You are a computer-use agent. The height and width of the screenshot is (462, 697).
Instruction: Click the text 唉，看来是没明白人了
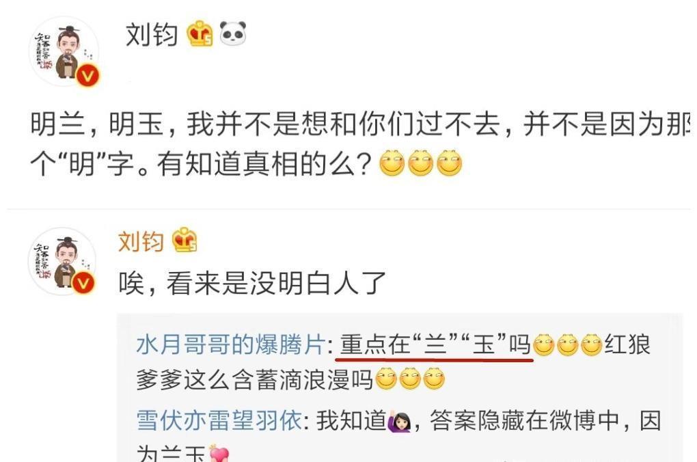pos(252,283)
